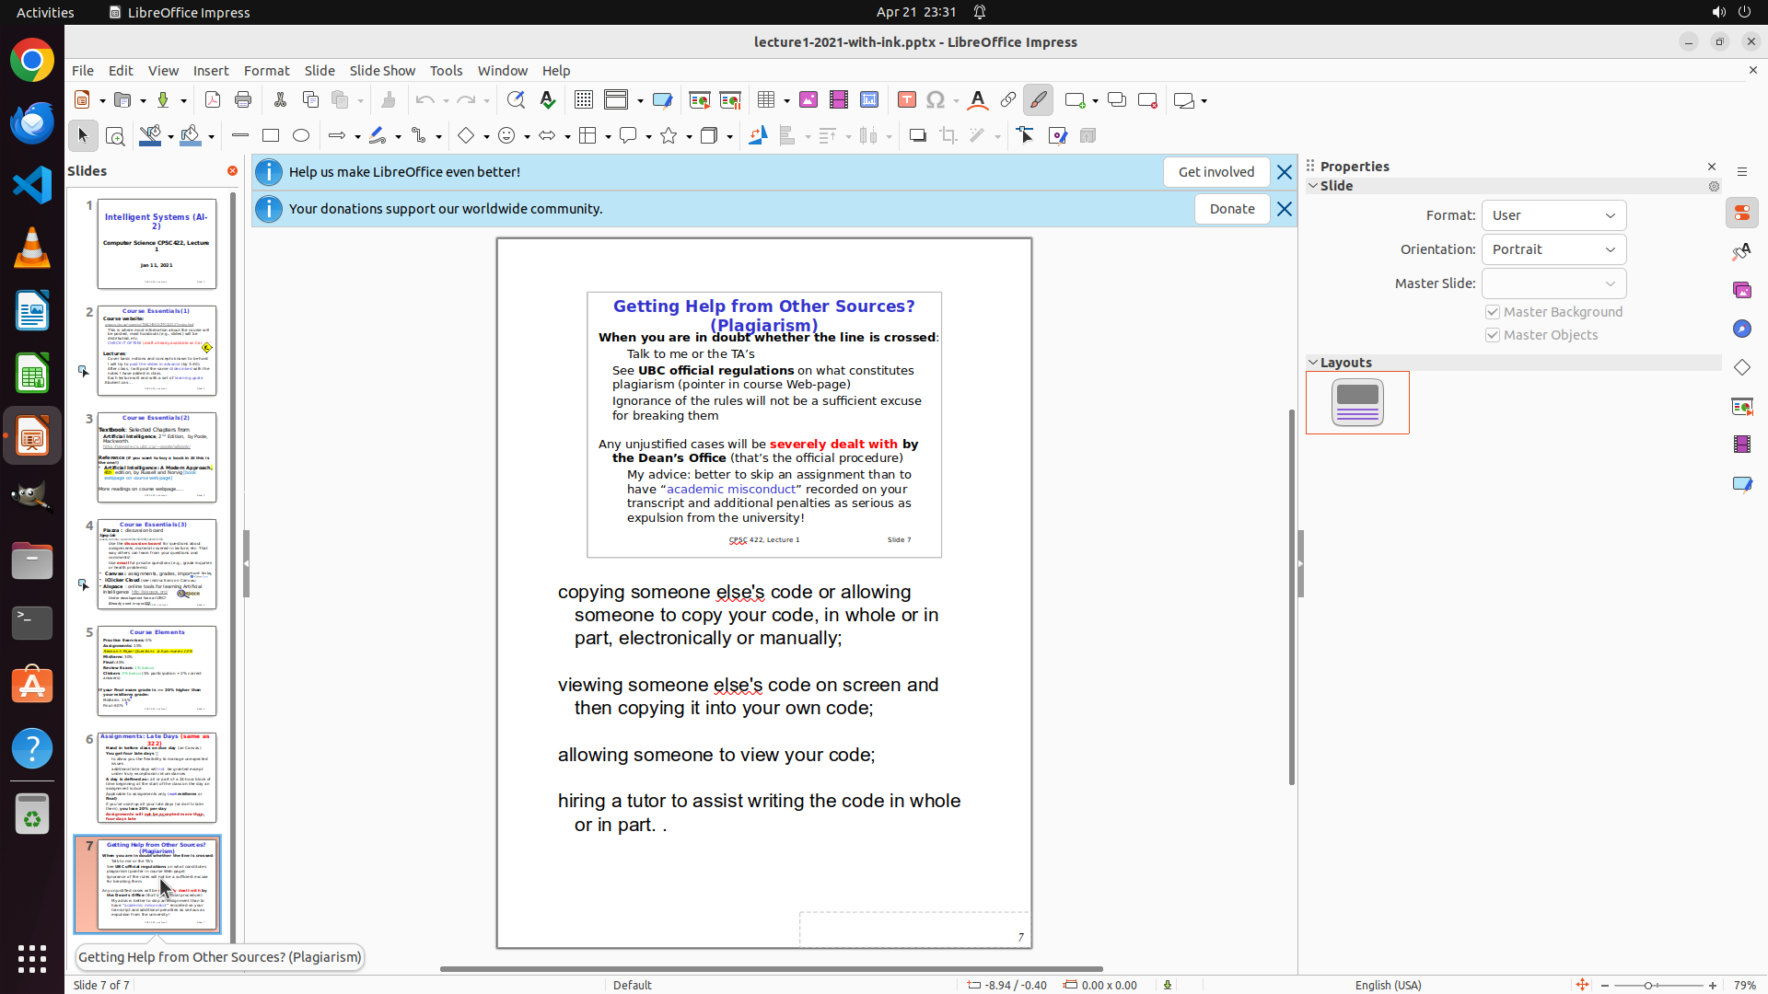The image size is (1768, 994).
Task: Click the Insert Text Box icon
Action: tap(906, 100)
